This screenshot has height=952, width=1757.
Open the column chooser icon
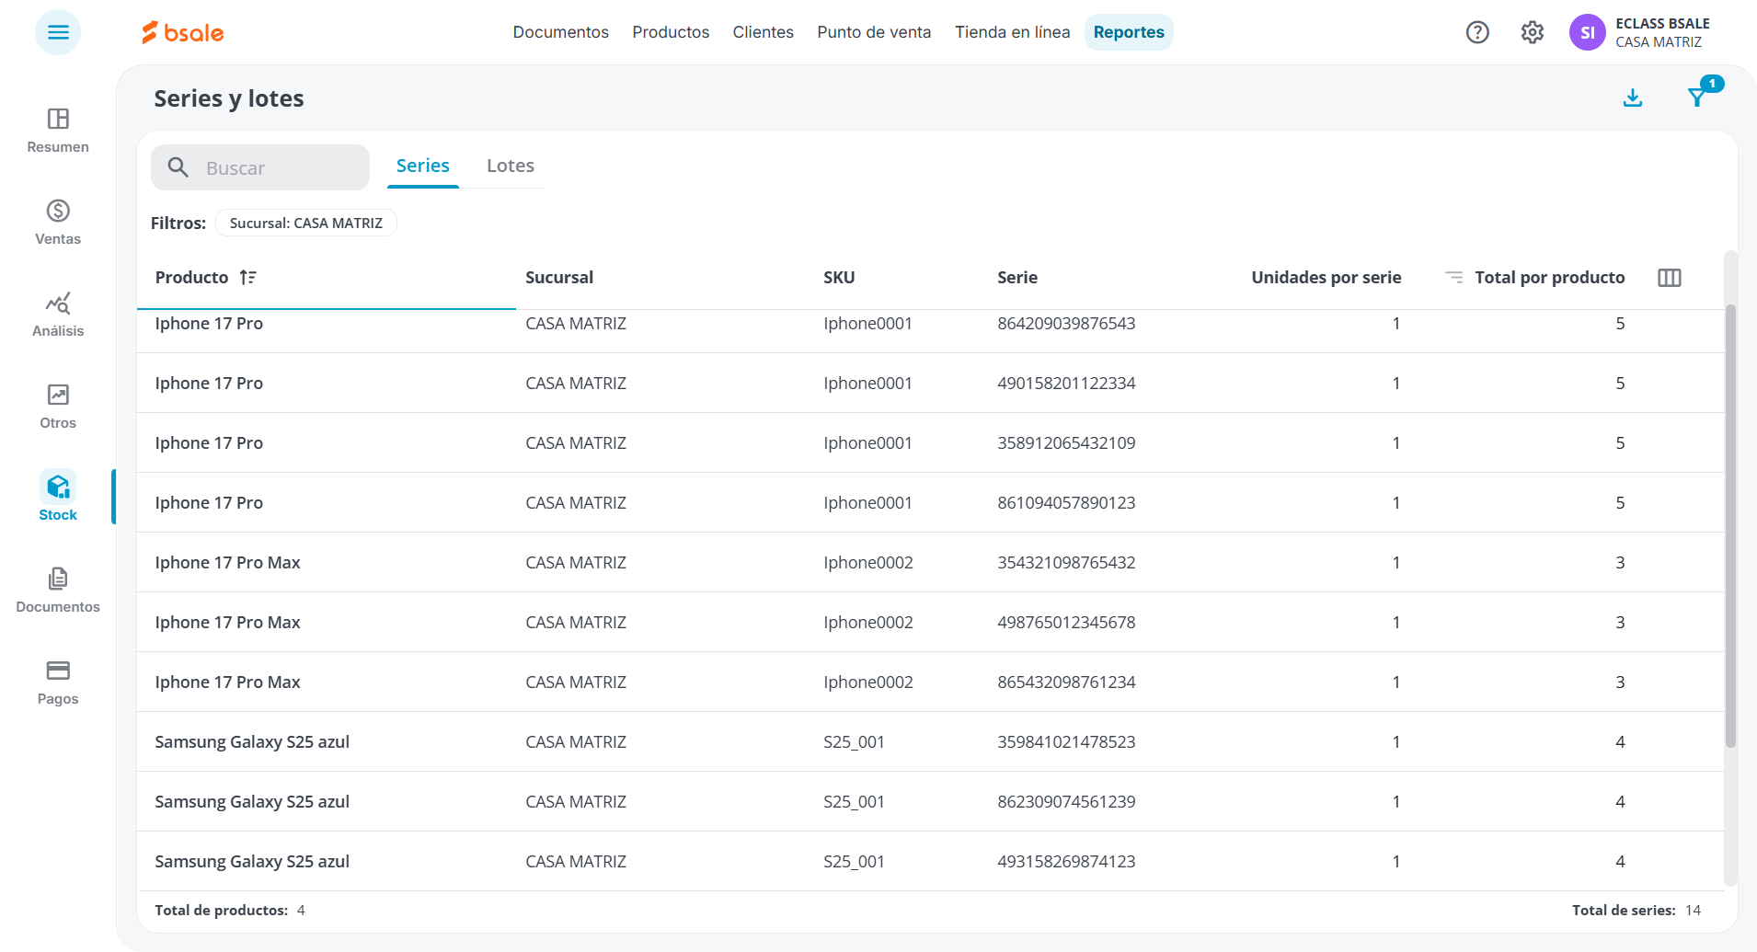[x=1670, y=278]
